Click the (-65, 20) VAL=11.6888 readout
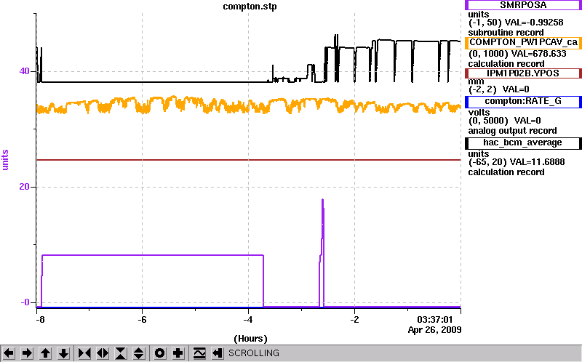Viewport: 582px width, 362px height. (x=517, y=162)
